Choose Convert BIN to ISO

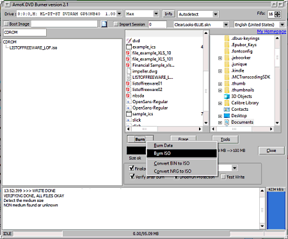pyautogui.click(x=182, y=163)
